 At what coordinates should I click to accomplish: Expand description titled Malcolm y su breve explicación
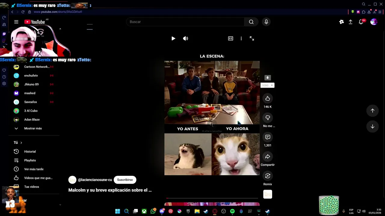click(110, 190)
